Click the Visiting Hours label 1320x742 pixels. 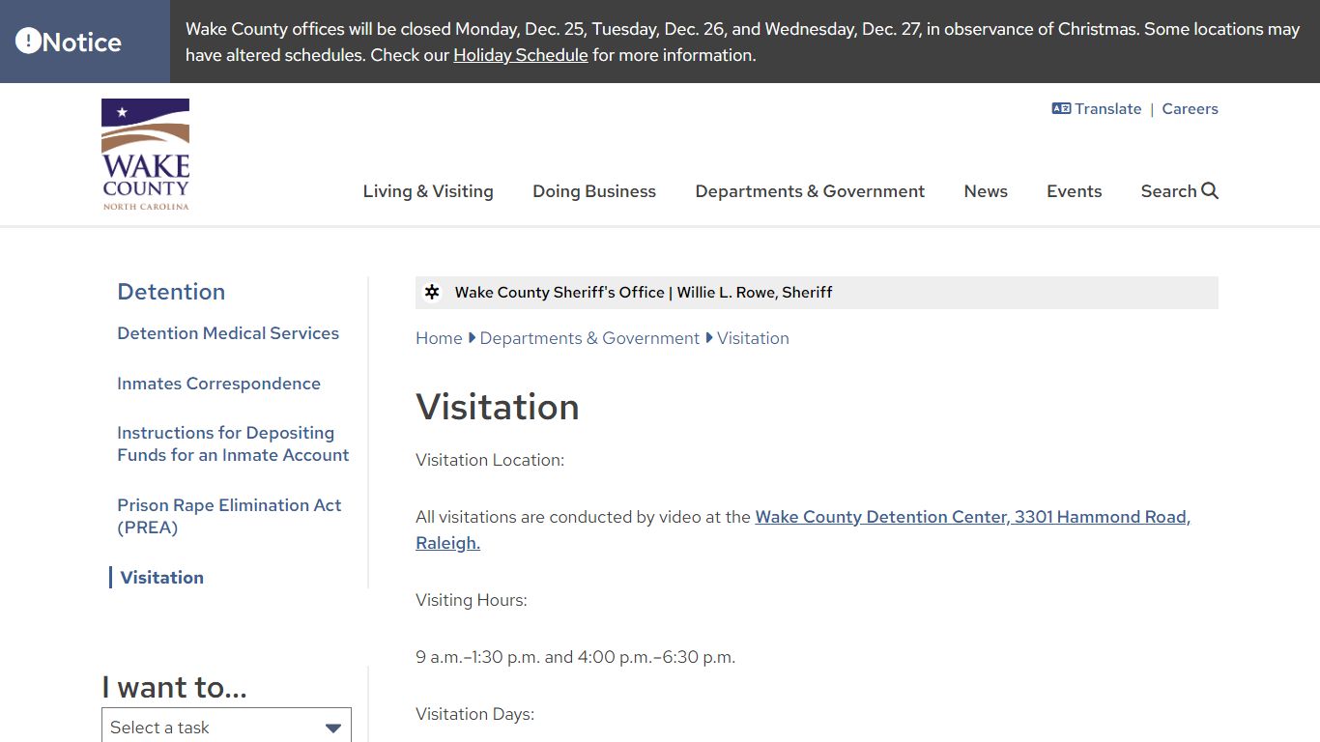tap(472, 600)
